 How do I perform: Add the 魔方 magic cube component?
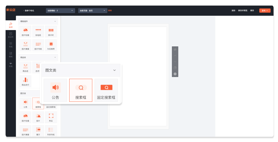38,131
